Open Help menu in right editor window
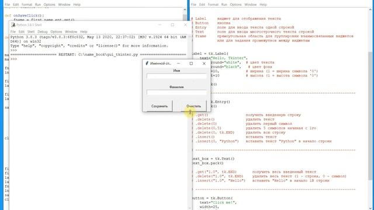This screenshot has width=374, height=210. [263, 5]
